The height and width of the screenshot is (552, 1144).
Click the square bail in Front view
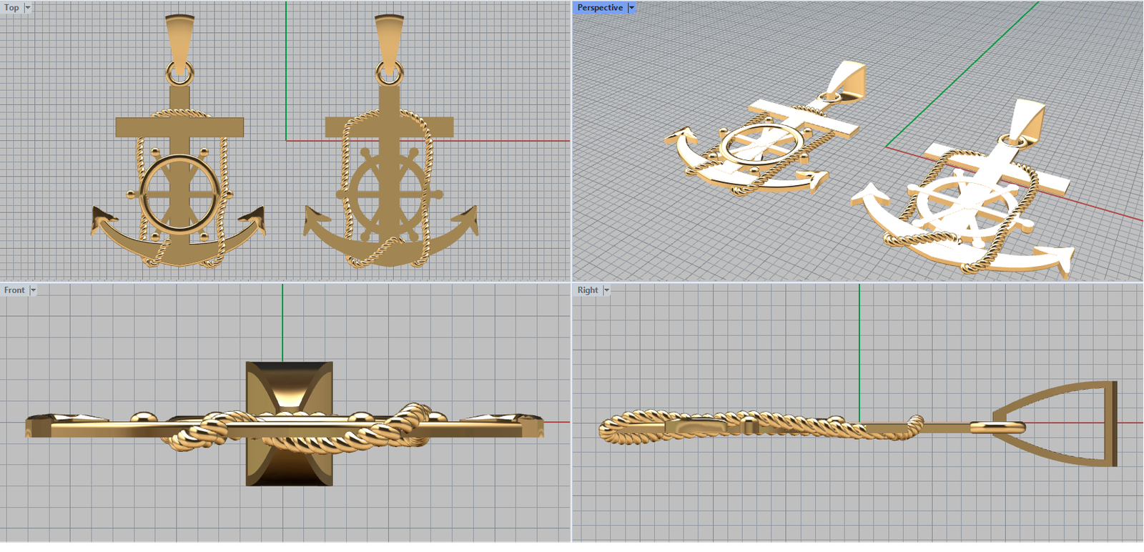289,386
